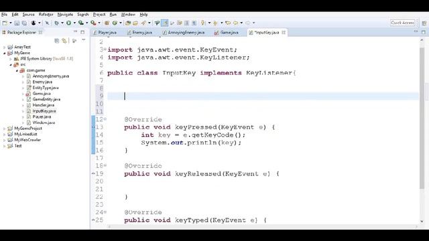The height and width of the screenshot is (241, 429).
Task: Click the Save toolbar icon
Action: tap(17, 23)
